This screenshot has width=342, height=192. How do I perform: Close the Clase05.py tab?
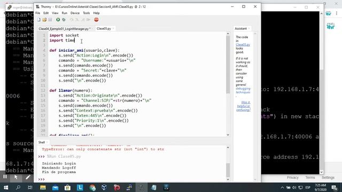[x=113, y=28]
